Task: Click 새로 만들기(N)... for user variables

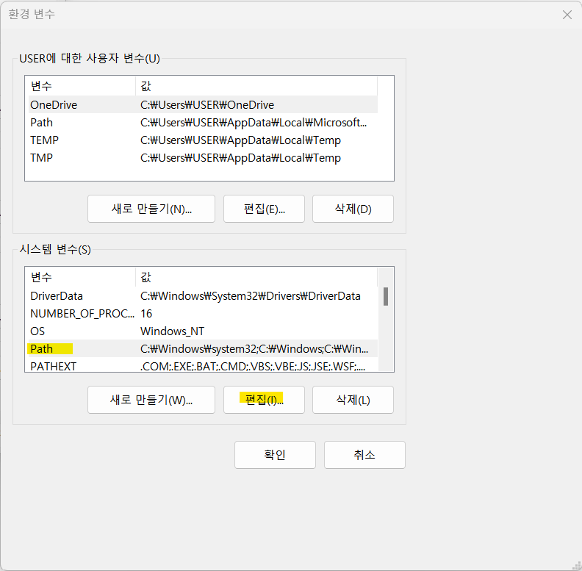Action: tap(151, 209)
